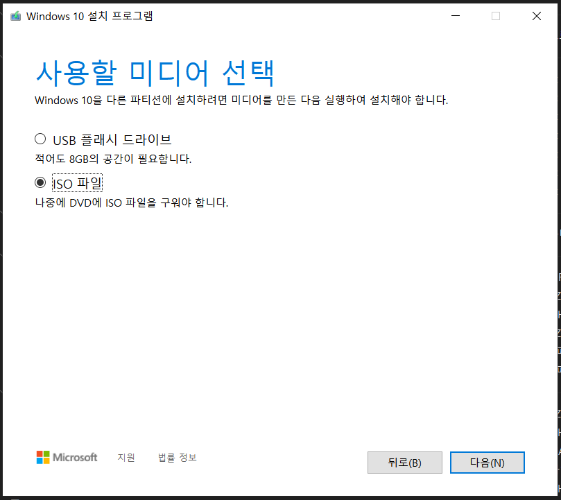
Task: Click the text 적어도 8GB의 공간이 필요합니다.
Action: click(x=113, y=159)
